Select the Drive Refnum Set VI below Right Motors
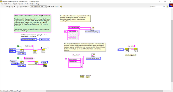This screenshot has height=92, width=173. click(x=37, y=63)
